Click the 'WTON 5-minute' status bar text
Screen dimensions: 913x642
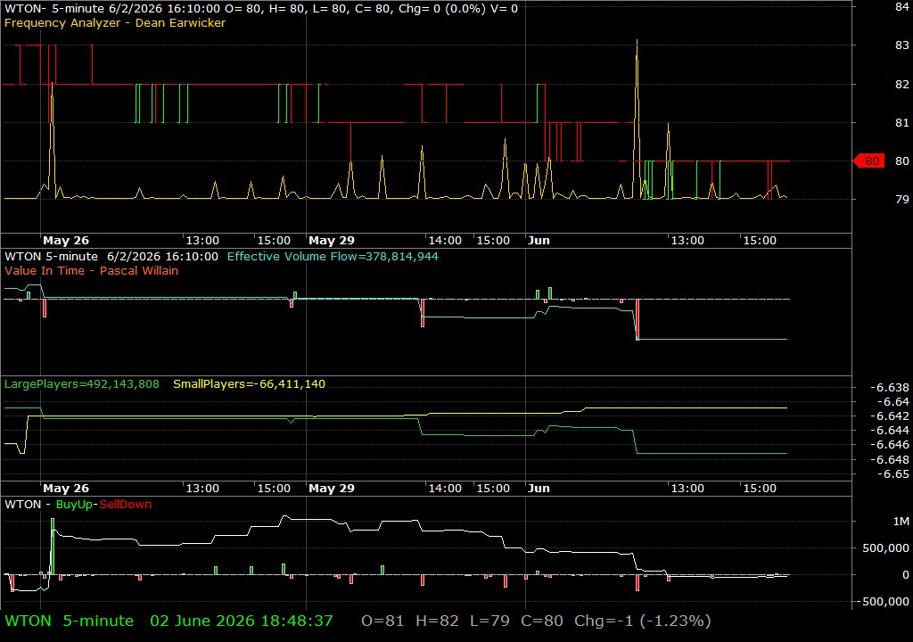pyautogui.click(x=70, y=621)
